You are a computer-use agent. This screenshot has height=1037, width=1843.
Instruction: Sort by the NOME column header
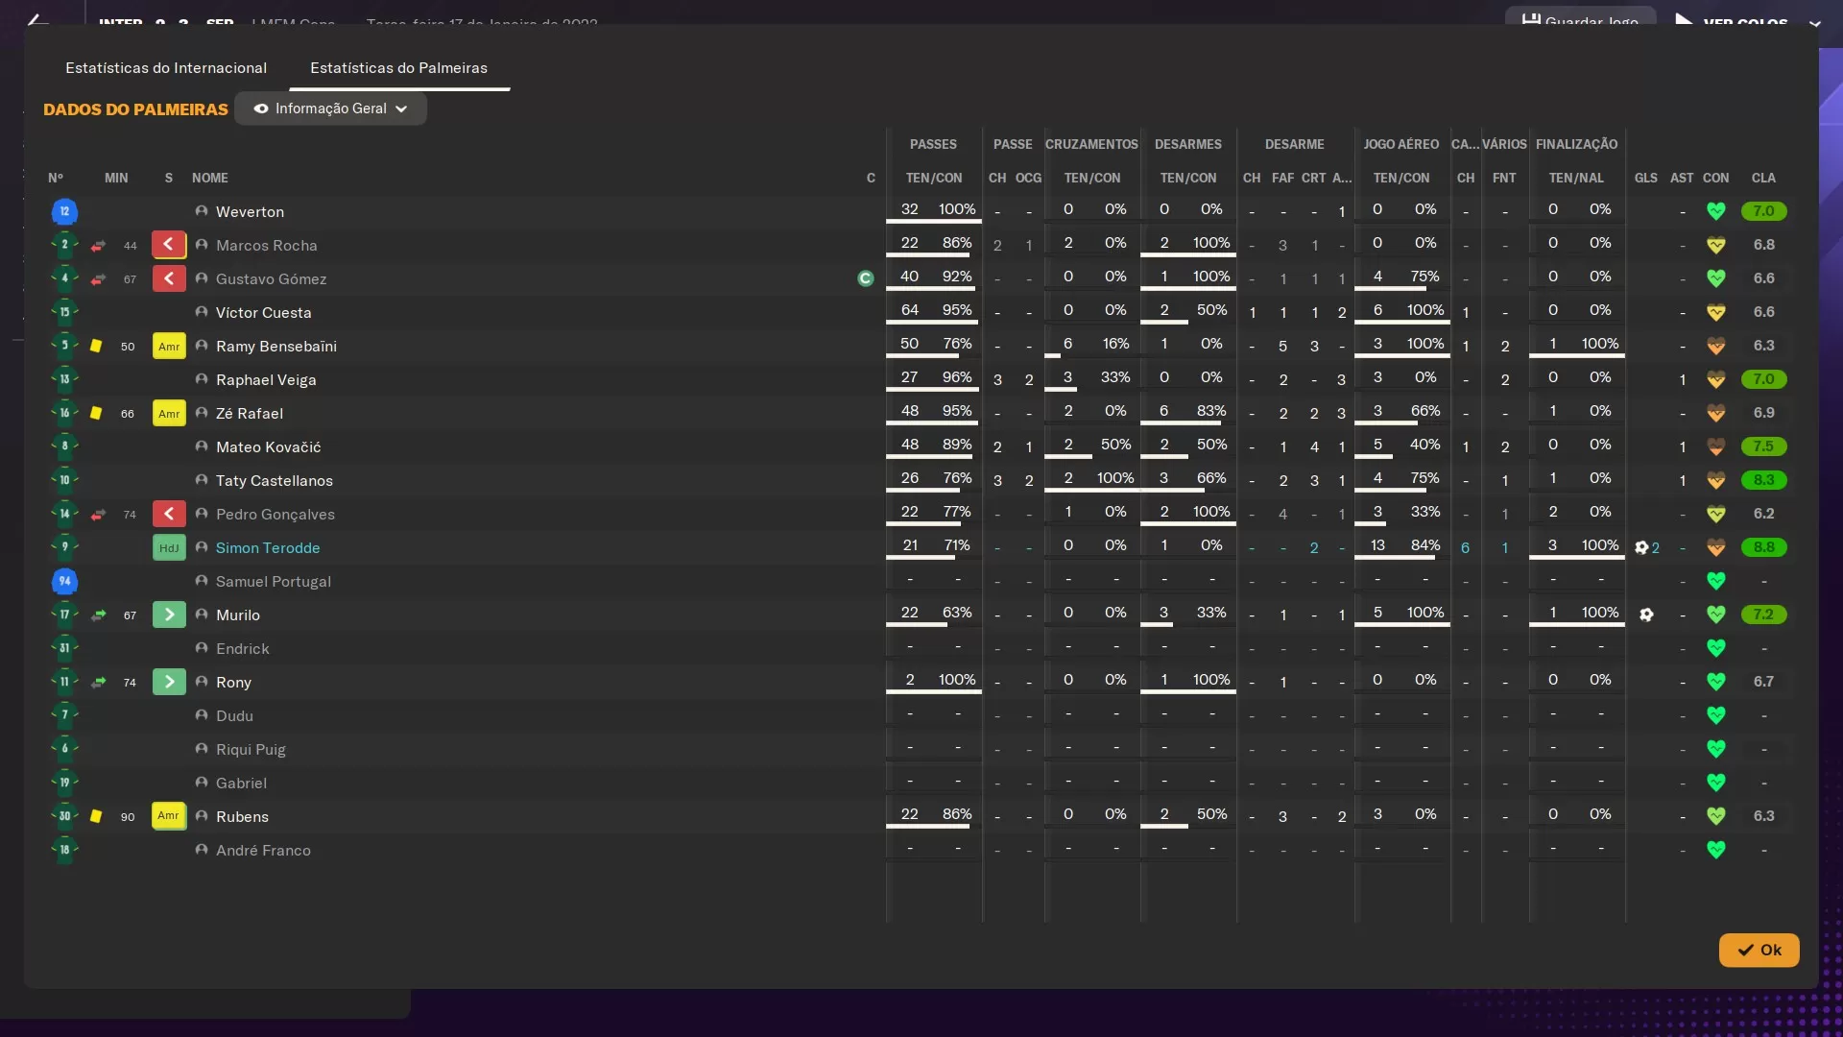tap(209, 178)
